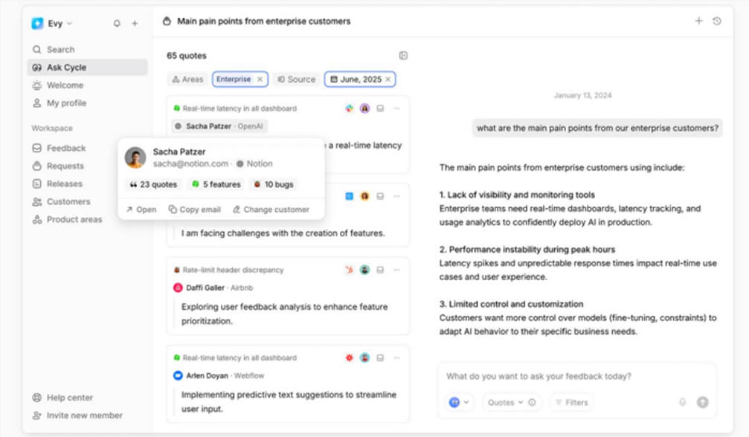Click the bookmark icon on the Rate-limit header quote
Screen dimensions: 749x437
click(x=380, y=270)
